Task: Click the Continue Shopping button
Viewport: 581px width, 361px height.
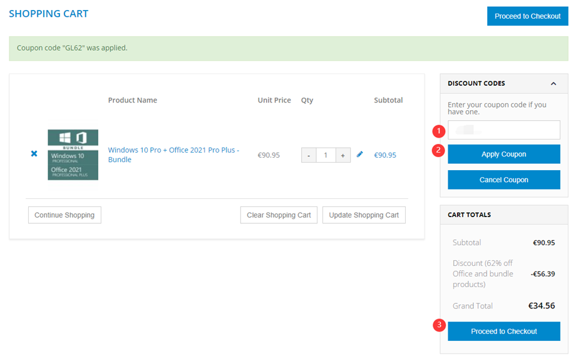Action: [x=64, y=215]
